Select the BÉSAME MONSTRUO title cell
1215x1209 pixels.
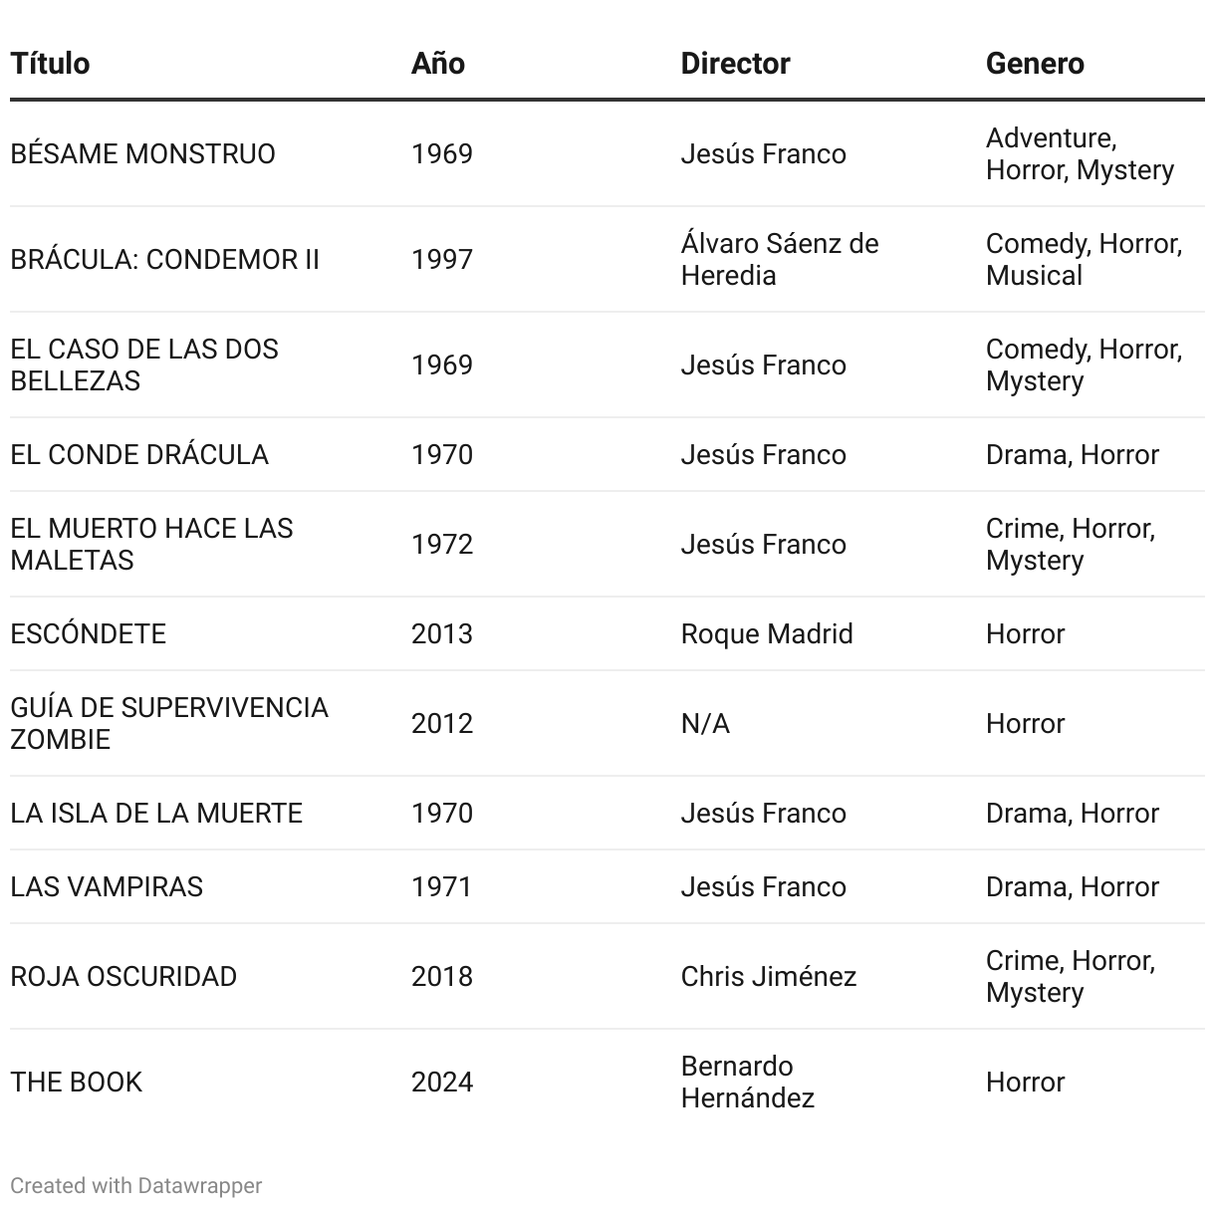point(142,154)
